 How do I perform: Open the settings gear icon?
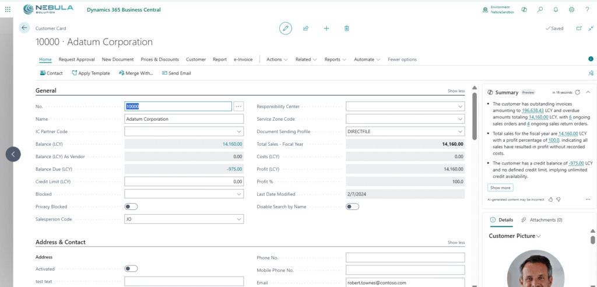[x=571, y=10]
